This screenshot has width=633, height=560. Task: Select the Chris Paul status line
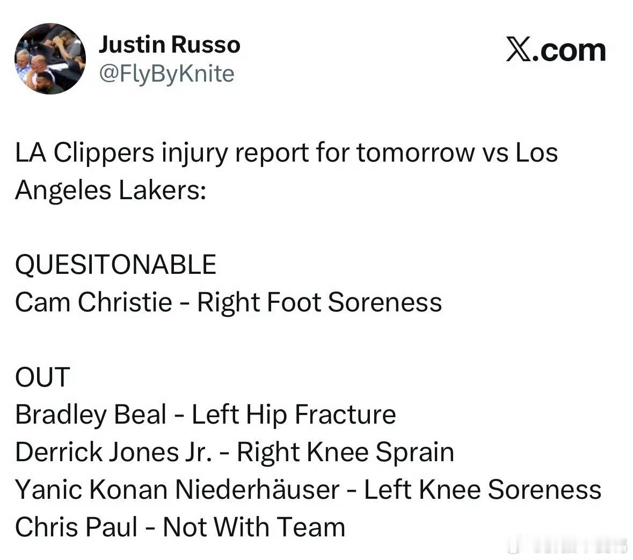pyautogui.click(x=180, y=527)
